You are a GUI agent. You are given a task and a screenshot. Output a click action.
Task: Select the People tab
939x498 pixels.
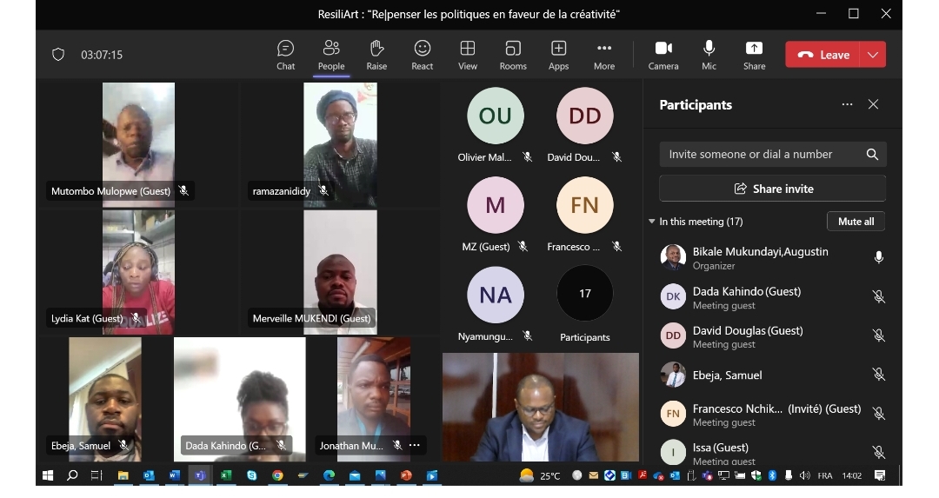(331, 55)
